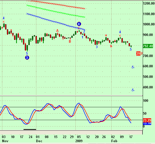Viewport: 155px width, 144px height.
Task: Click the circled blue 4 wave marker
Action: click(x=79, y=24)
